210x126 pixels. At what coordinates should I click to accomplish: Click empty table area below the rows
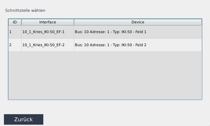pos(105,76)
